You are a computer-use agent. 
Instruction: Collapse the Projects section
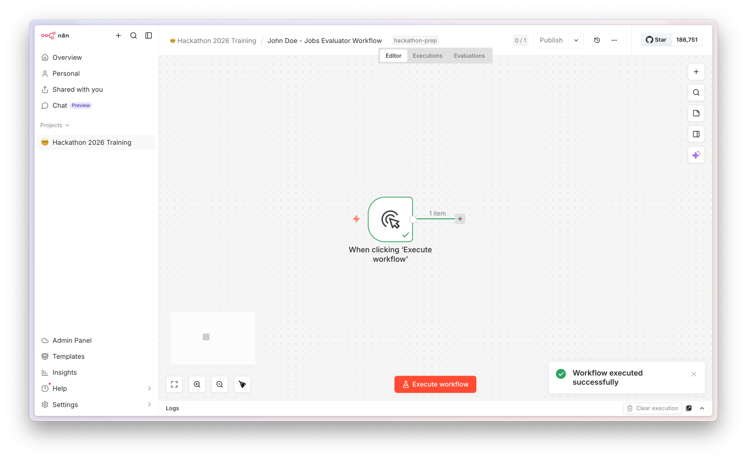[55, 125]
